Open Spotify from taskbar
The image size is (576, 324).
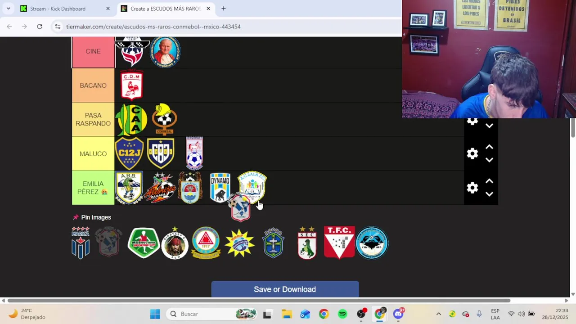(x=342, y=314)
